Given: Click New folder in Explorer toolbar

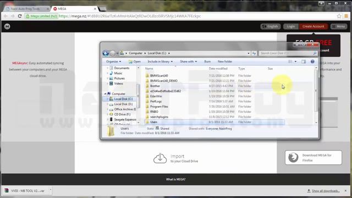Looking at the screenshot, I should pyautogui.click(x=225, y=62).
